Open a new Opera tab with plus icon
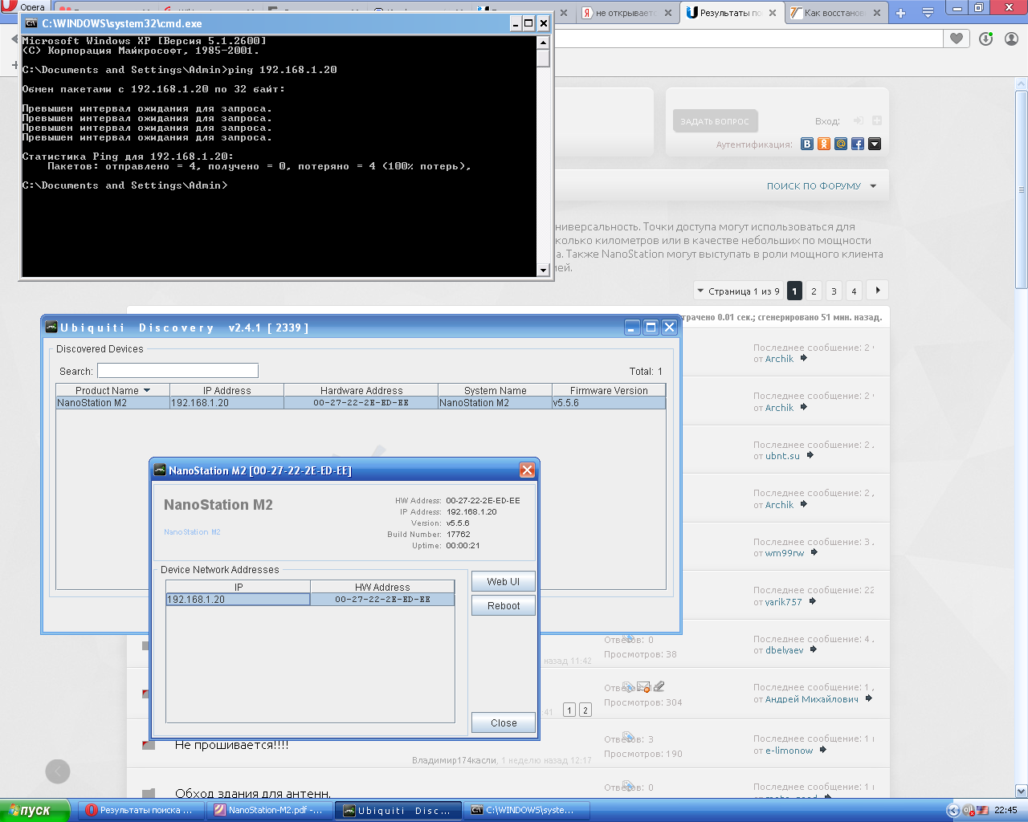Screen dimensions: 1028x822 click(900, 13)
